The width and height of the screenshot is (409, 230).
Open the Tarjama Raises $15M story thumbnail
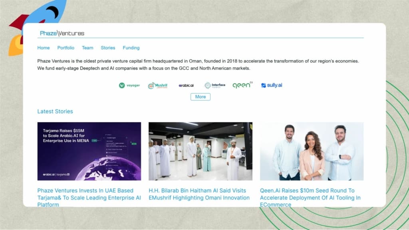pos(89,151)
